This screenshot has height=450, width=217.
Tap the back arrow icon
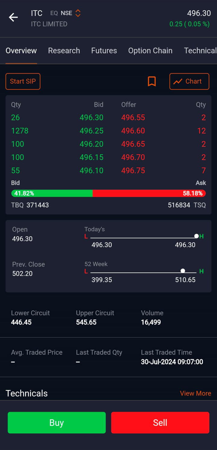(13, 17)
